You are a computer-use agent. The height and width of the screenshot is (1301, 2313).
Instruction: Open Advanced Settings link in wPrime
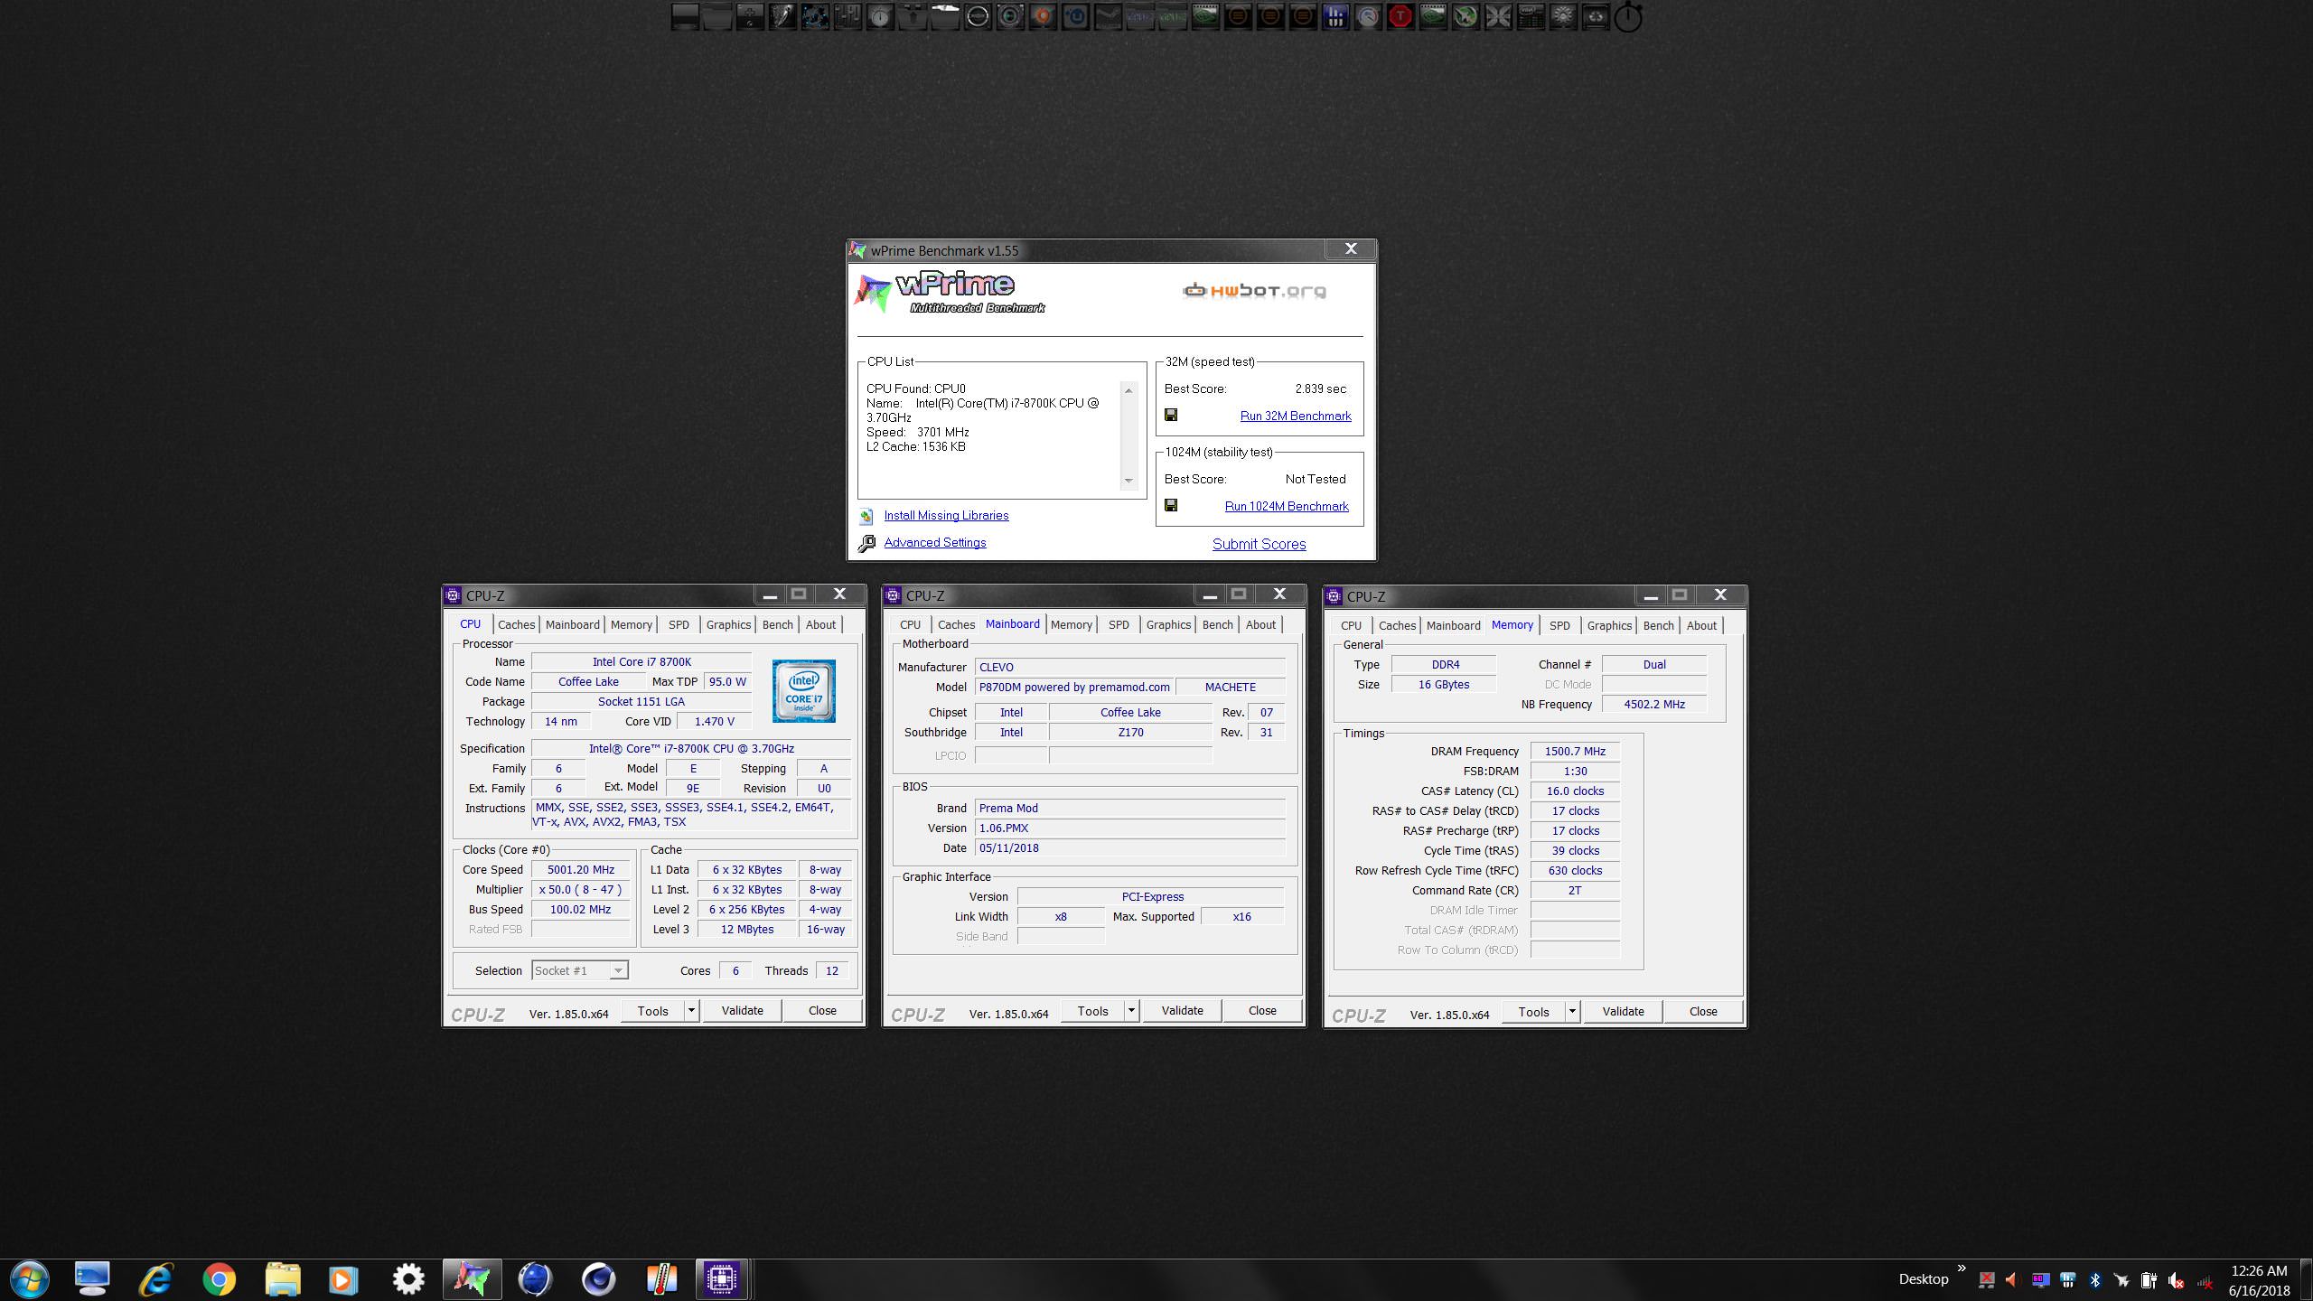935,542
